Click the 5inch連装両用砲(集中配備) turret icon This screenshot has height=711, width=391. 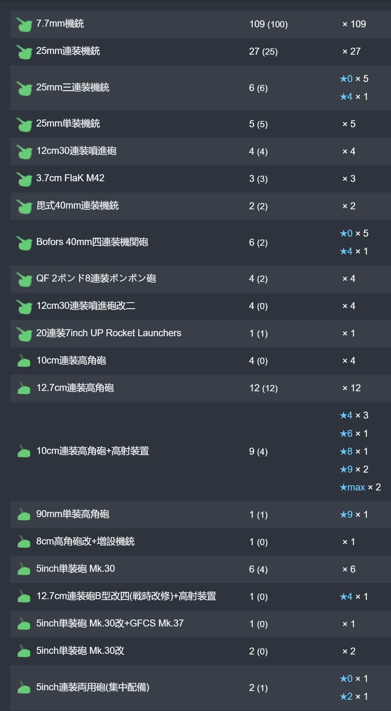24,688
